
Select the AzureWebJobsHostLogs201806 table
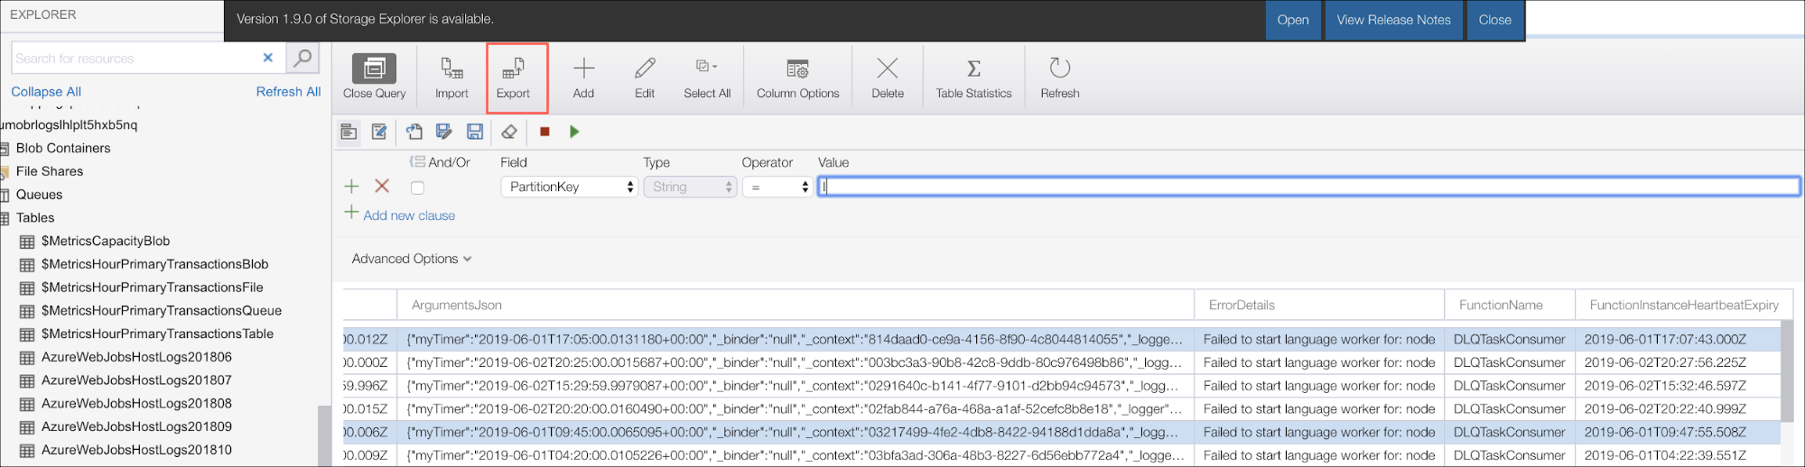(x=136, y=357)
